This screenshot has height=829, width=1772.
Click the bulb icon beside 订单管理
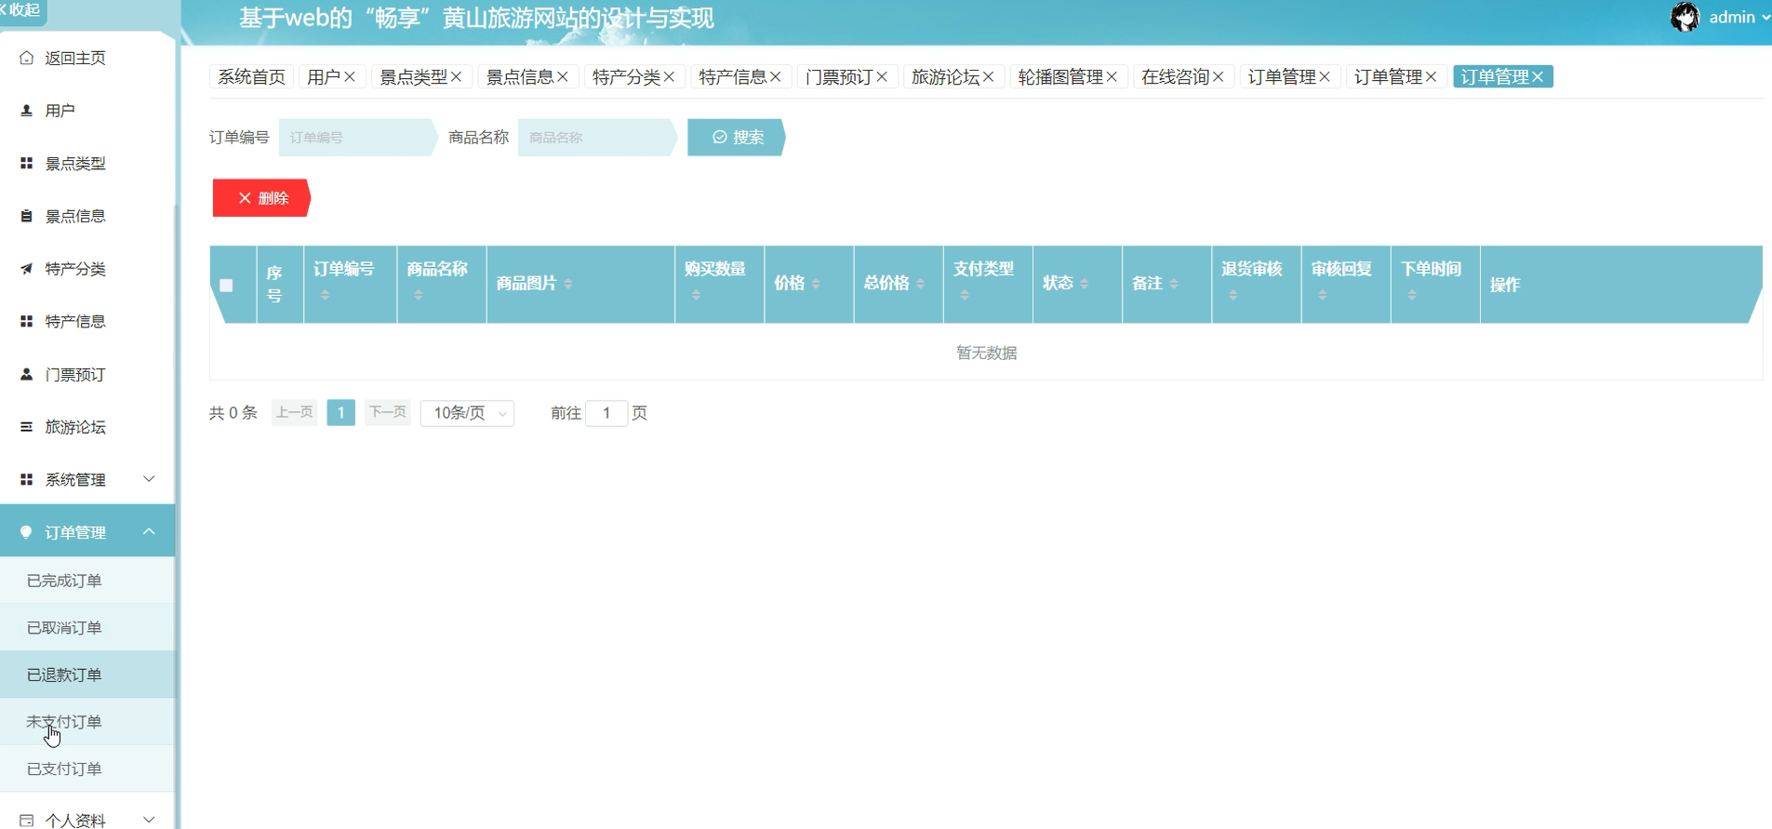point(26,532)
